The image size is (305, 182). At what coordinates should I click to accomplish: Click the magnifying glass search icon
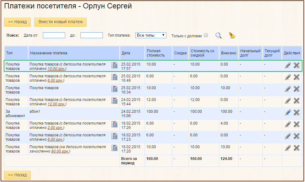point(219,35)
